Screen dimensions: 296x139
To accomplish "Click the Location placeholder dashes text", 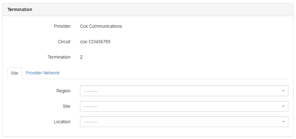I will 90,122.
